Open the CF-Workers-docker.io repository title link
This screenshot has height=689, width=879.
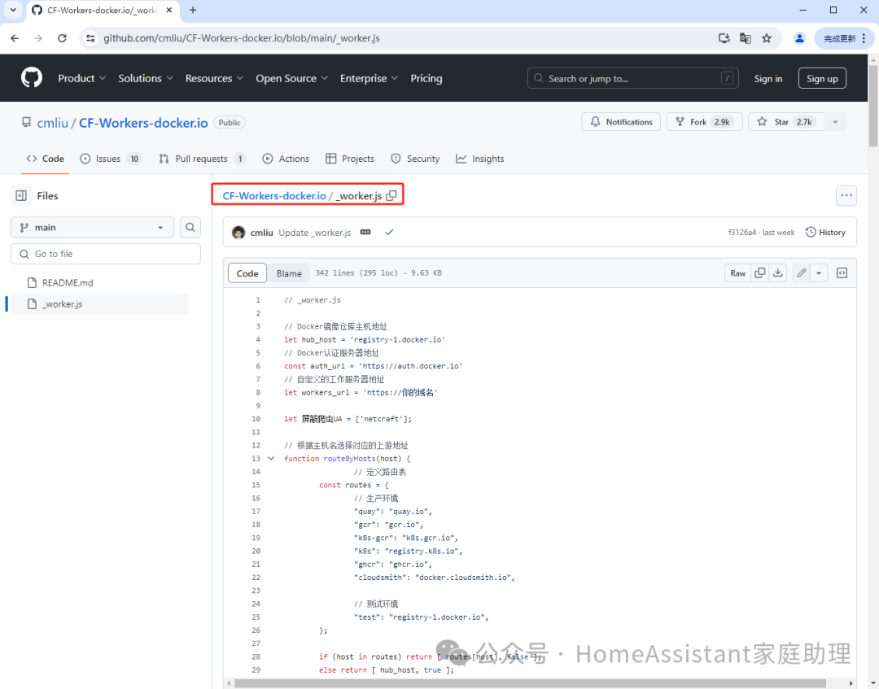(x=143, y=123)
